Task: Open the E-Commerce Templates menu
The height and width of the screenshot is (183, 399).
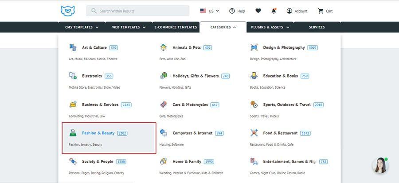Action: [x=176, y=27]
